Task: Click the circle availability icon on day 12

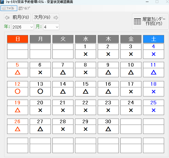Action: 18,91
